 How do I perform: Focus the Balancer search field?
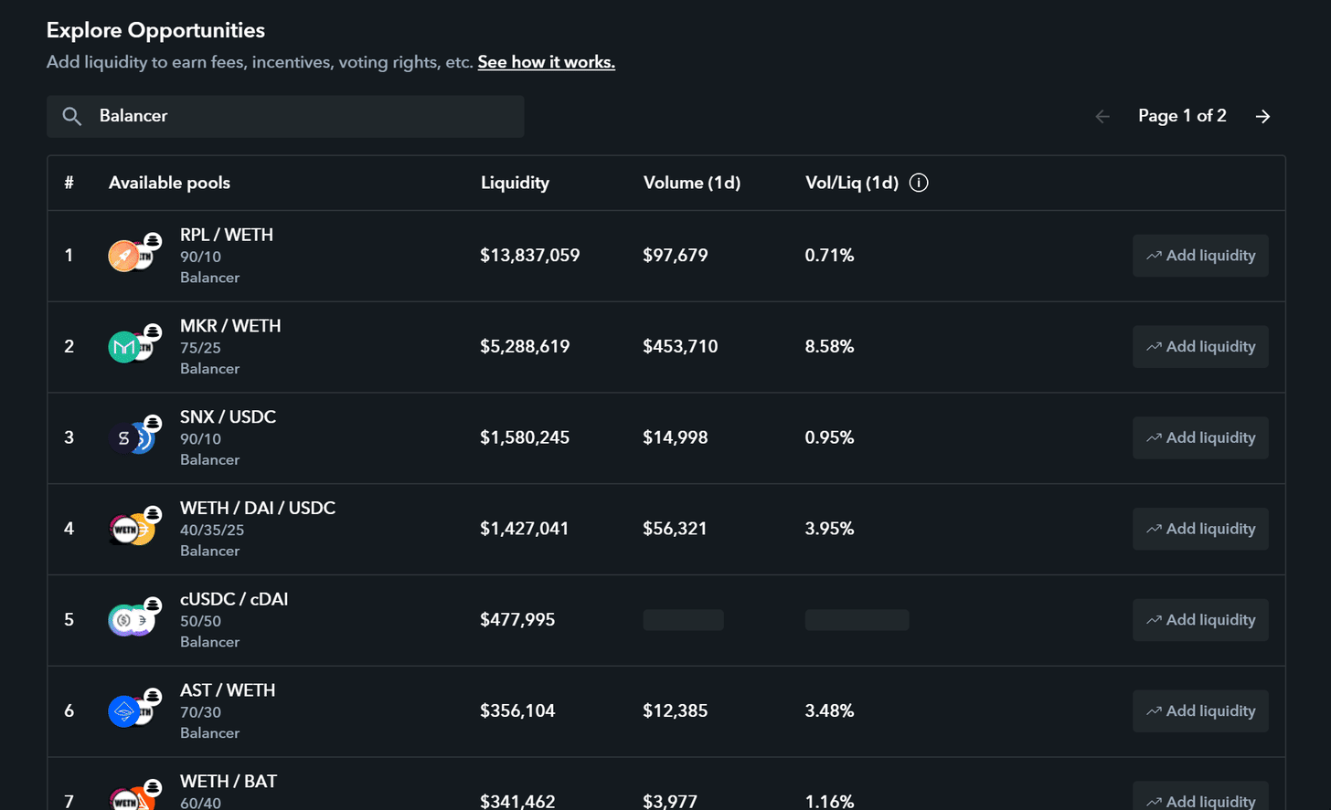(x=302, y=116)
